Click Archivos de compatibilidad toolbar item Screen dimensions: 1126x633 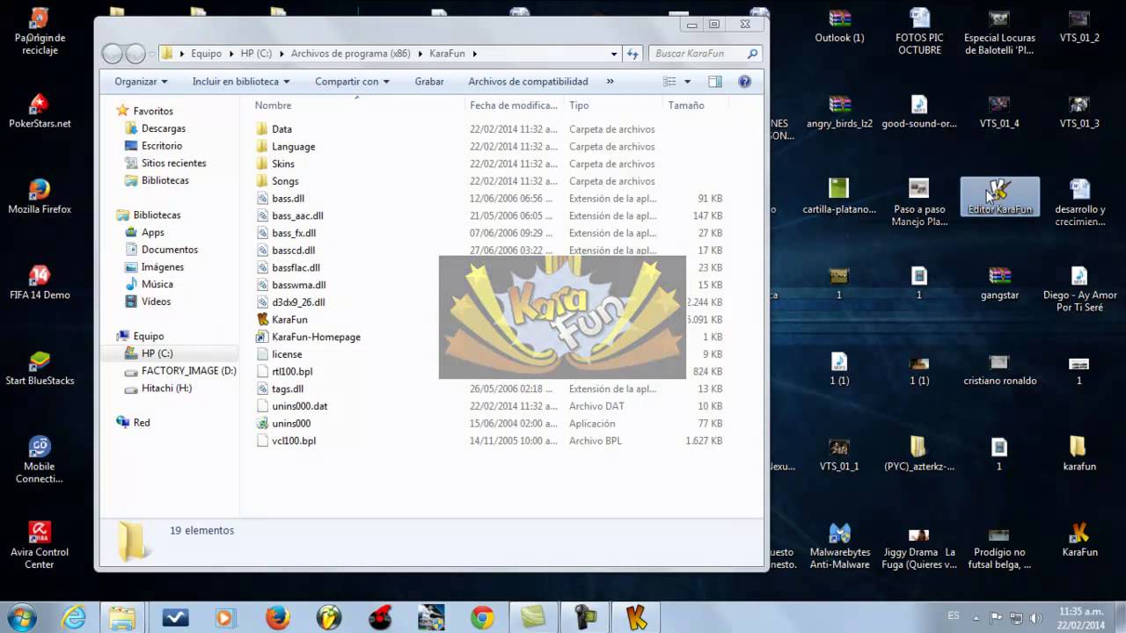pyautogui.click(x=528, y=82)
